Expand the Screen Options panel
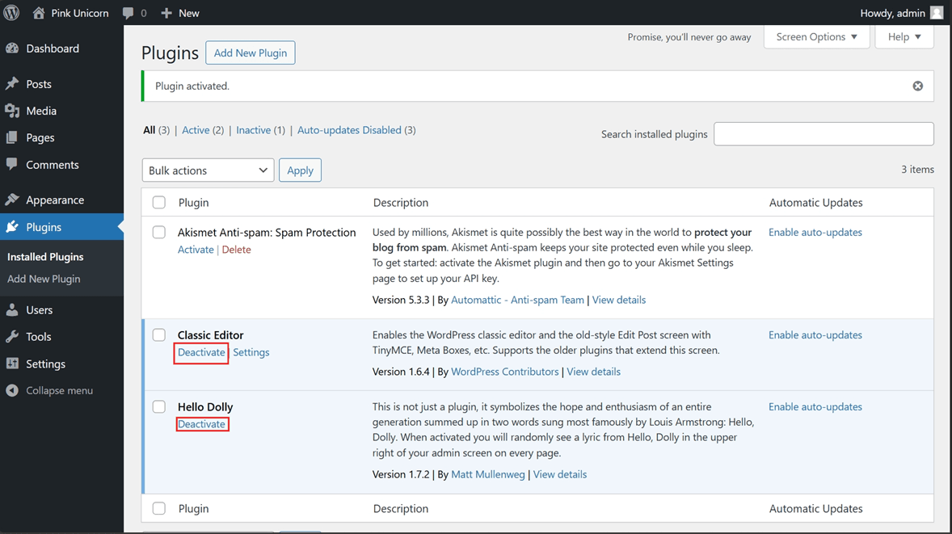 coord(816,36)
